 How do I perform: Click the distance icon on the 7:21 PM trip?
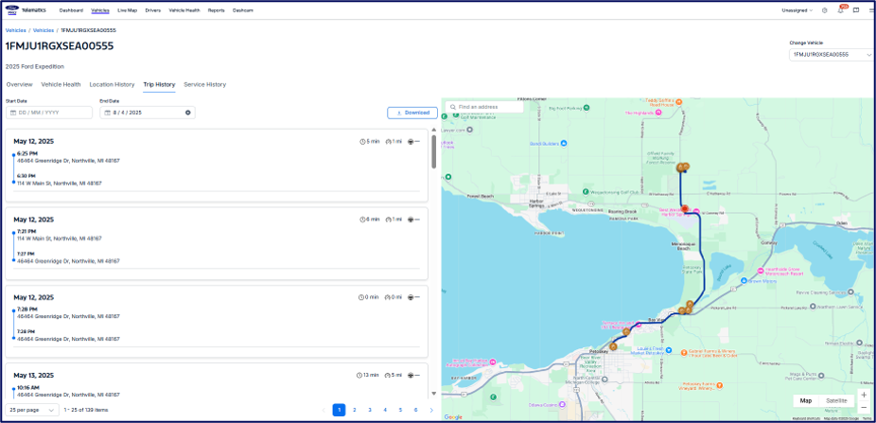tap(388, 219)
